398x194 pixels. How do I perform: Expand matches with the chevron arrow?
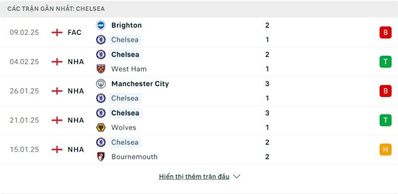point(236,177)
